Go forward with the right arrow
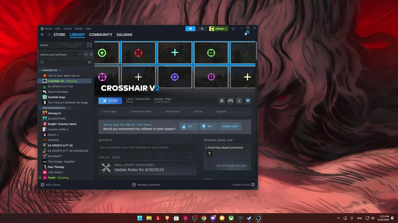This screenshot has width=398, height=223. pos(49,35)
